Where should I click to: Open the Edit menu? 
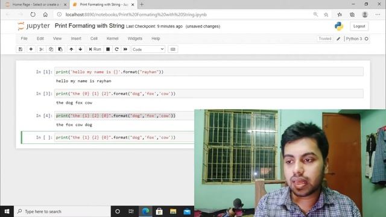point(40,39)
